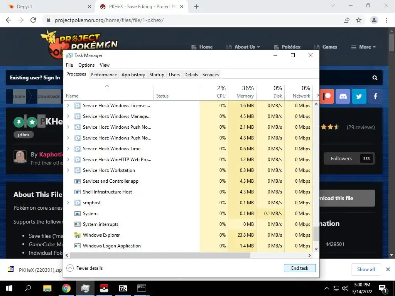Switch to the Services tab
Screen dimensions: 395x296
[x=211, y=75]
